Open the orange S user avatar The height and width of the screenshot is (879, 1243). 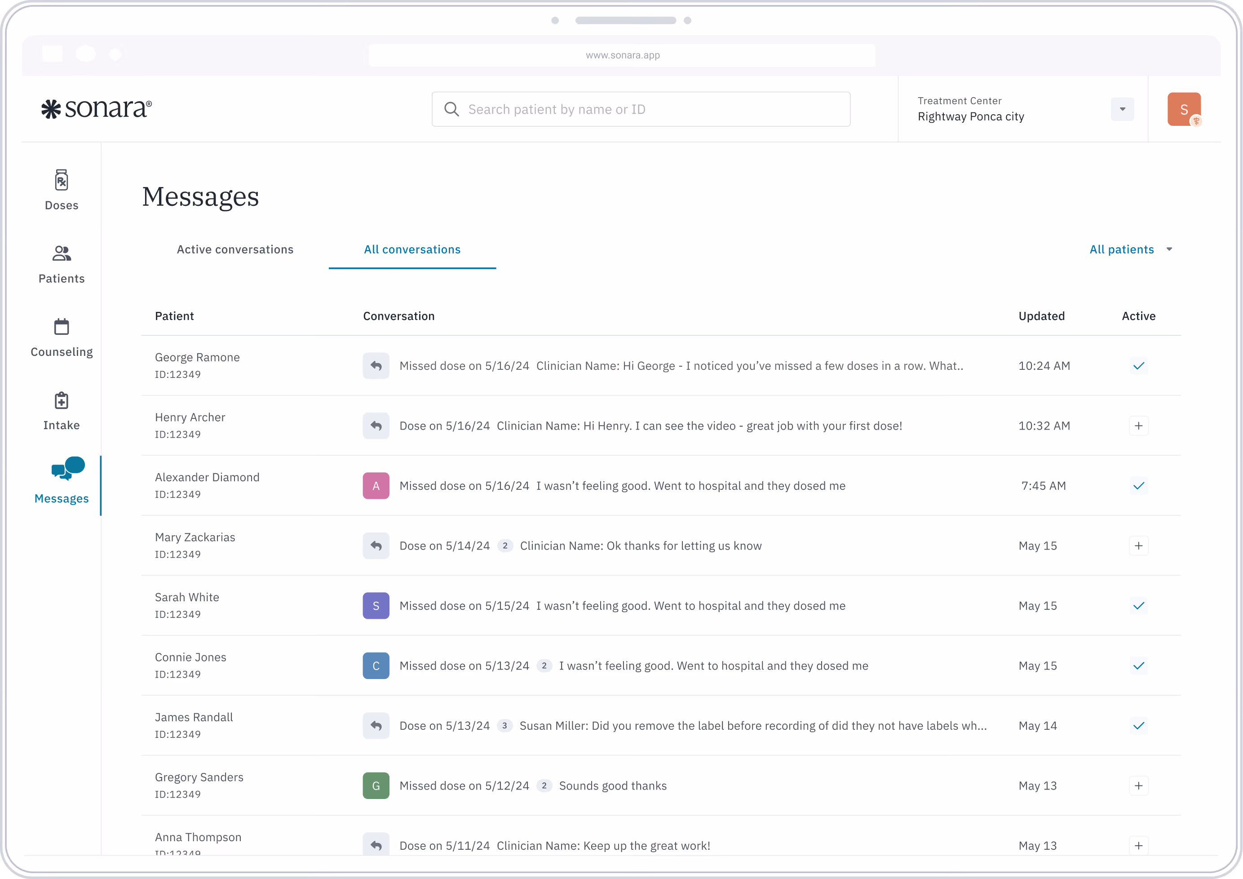pos(1184,109)
